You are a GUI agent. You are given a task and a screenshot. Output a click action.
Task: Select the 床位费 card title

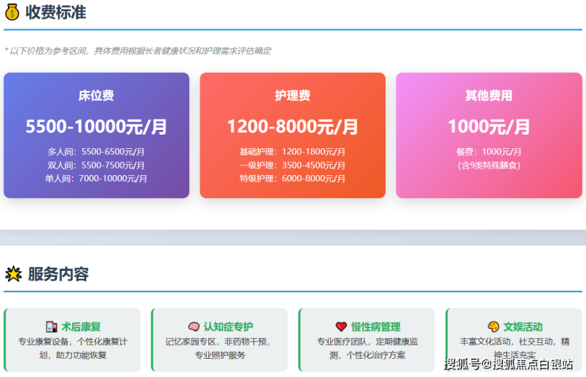coord(96,96)
